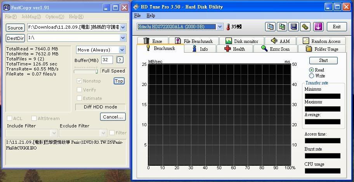Open the Info tab
354x182 pixels.
click(200, 49)
